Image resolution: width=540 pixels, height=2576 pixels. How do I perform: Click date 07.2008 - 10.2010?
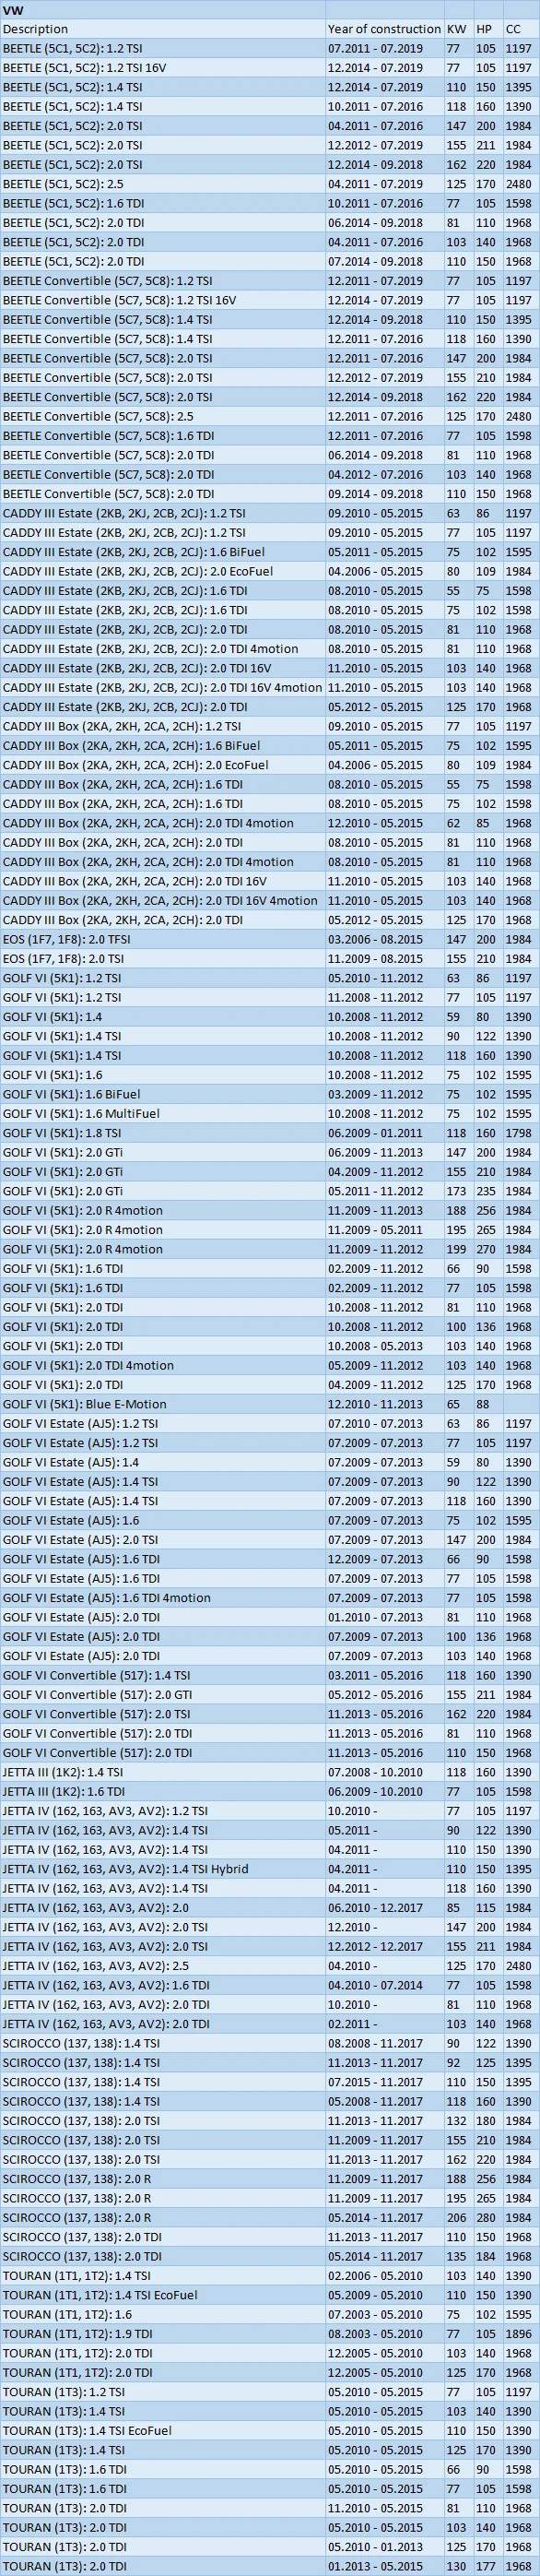[x=375, y=1772]
